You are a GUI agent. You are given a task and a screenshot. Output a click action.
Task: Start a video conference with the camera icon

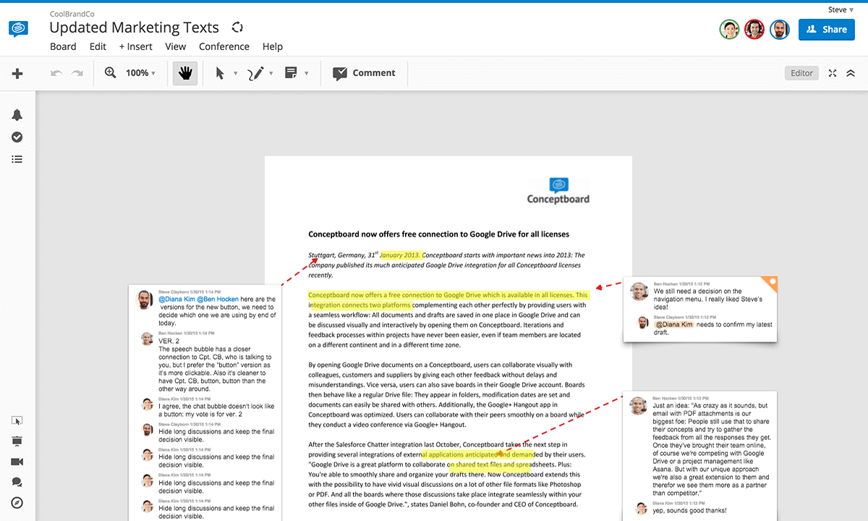tap(17, 462)
